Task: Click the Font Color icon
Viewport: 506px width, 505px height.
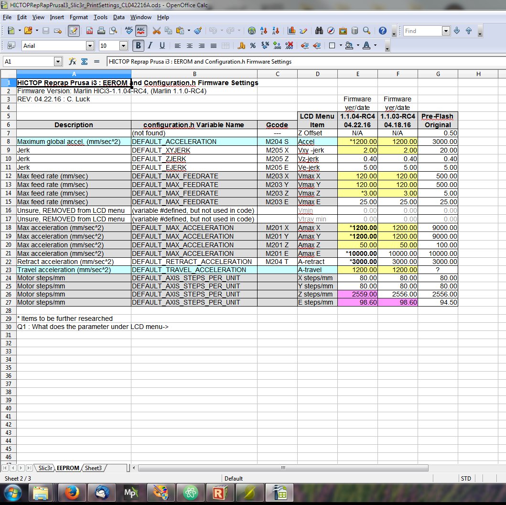Action: pyautogui.click(x=366, y=45)
